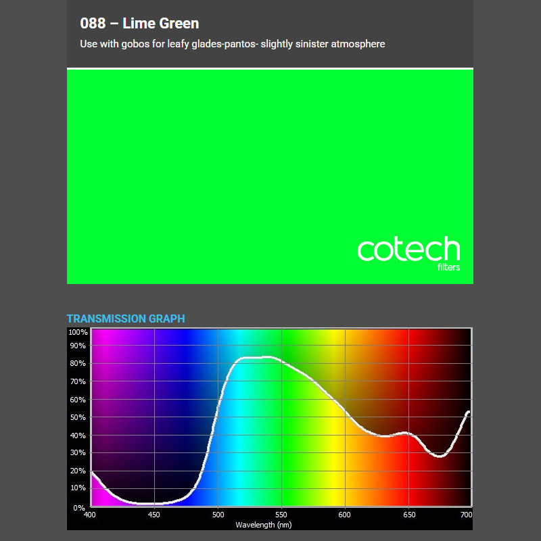
Task: Click the 450 wavelength mark
Action: [x=153, y=514]
